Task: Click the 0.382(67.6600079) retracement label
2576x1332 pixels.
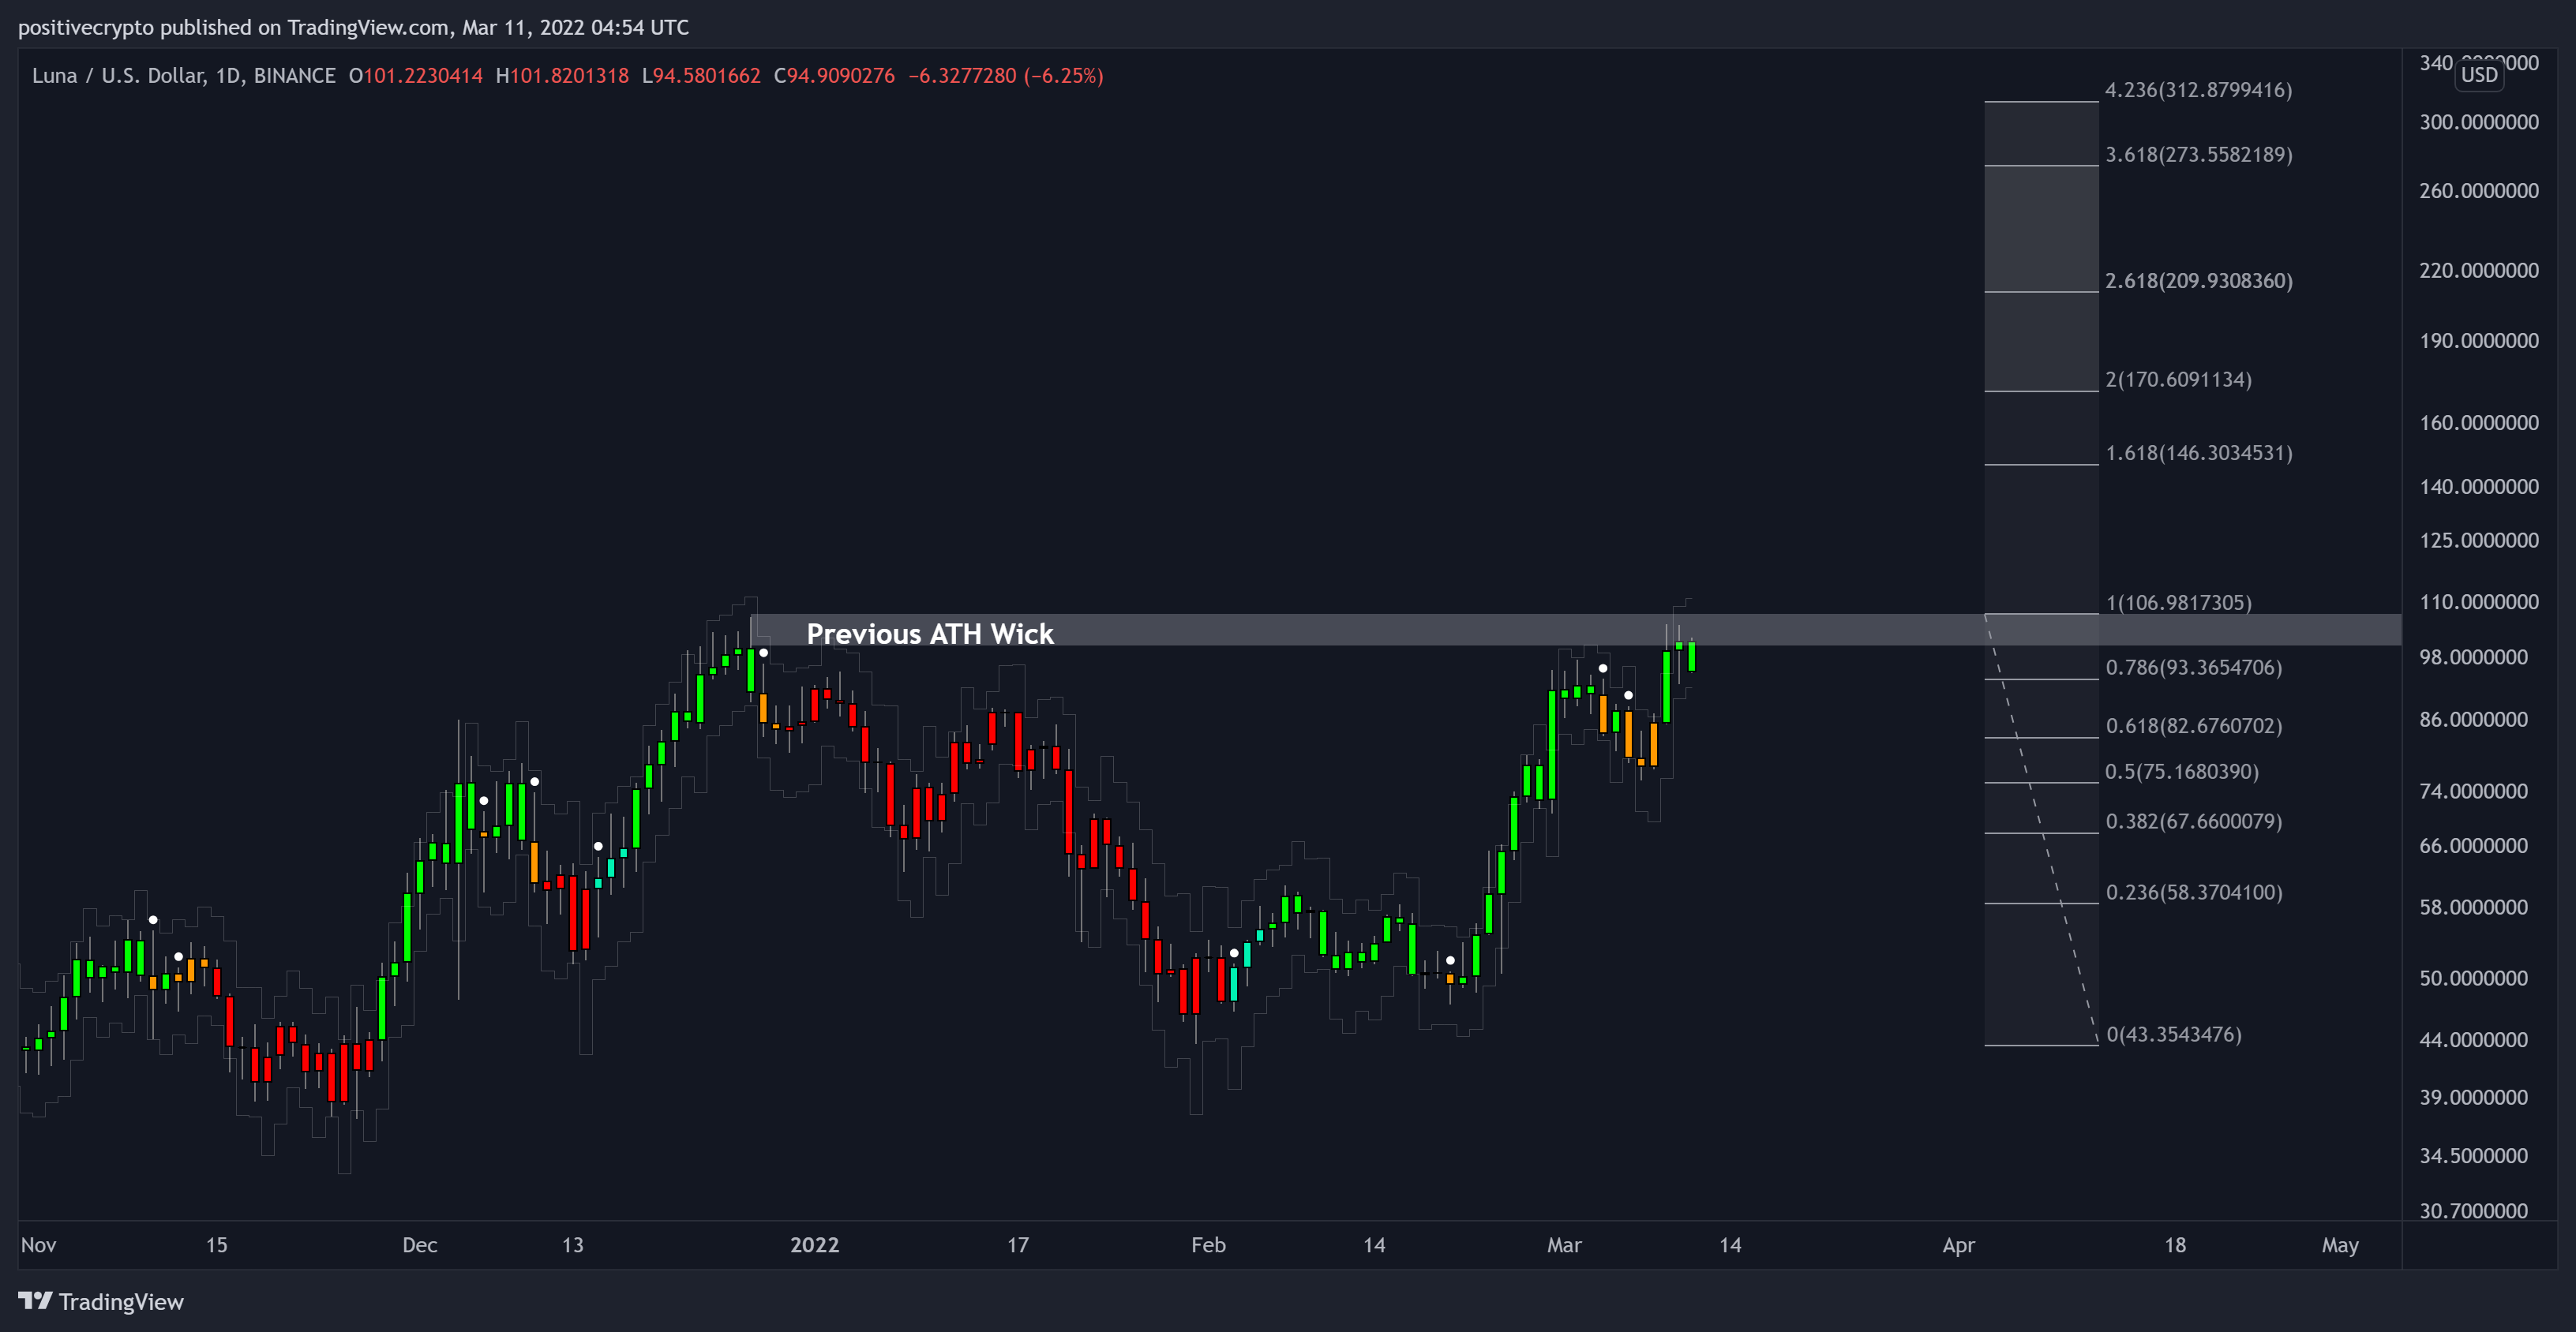Action: 2193,821
